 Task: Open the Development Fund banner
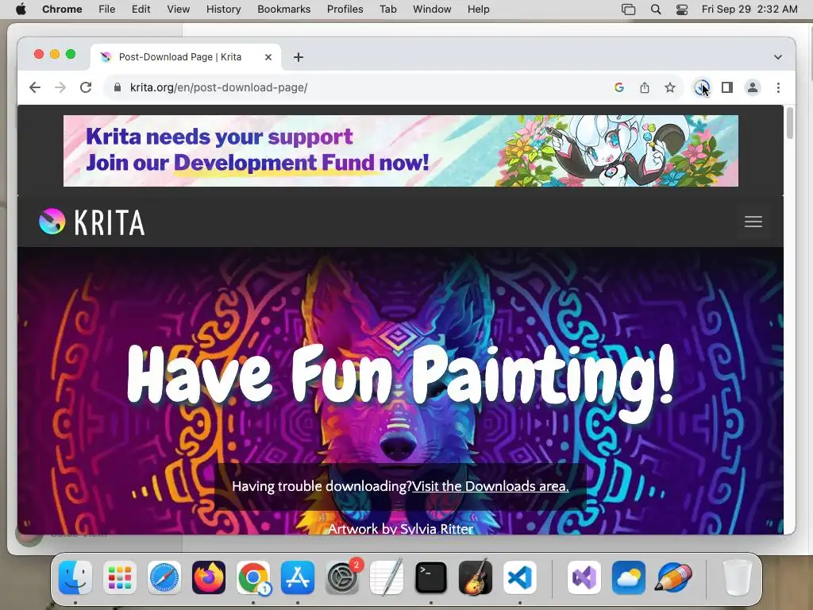coord(401,151)
